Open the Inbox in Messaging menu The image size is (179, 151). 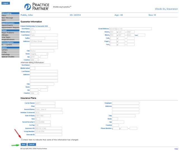point(4,16)
